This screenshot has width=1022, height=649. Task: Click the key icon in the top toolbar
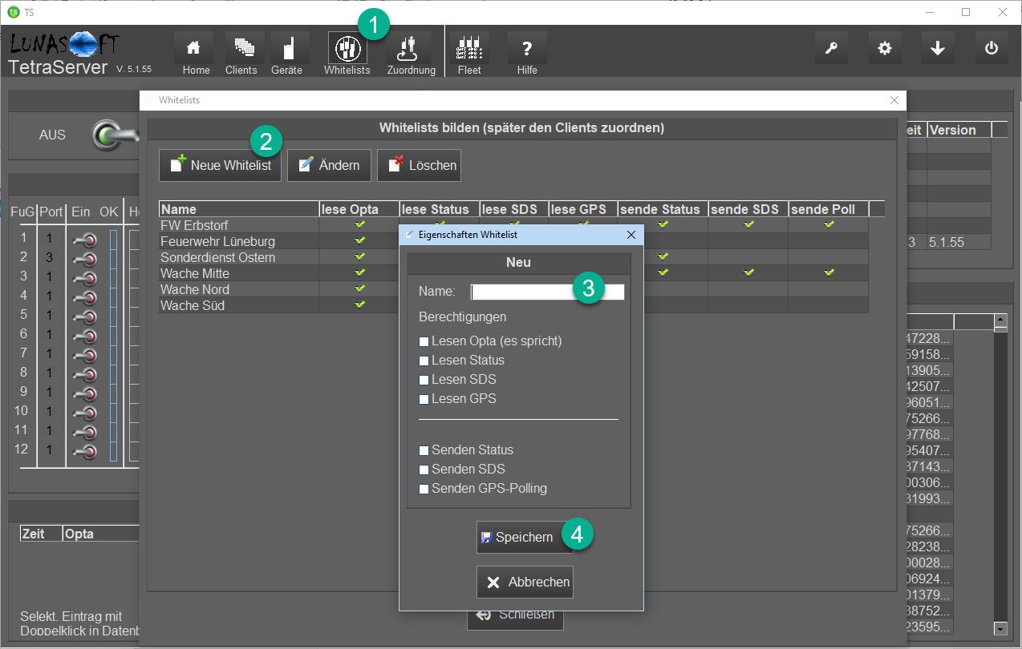(832, 48)
